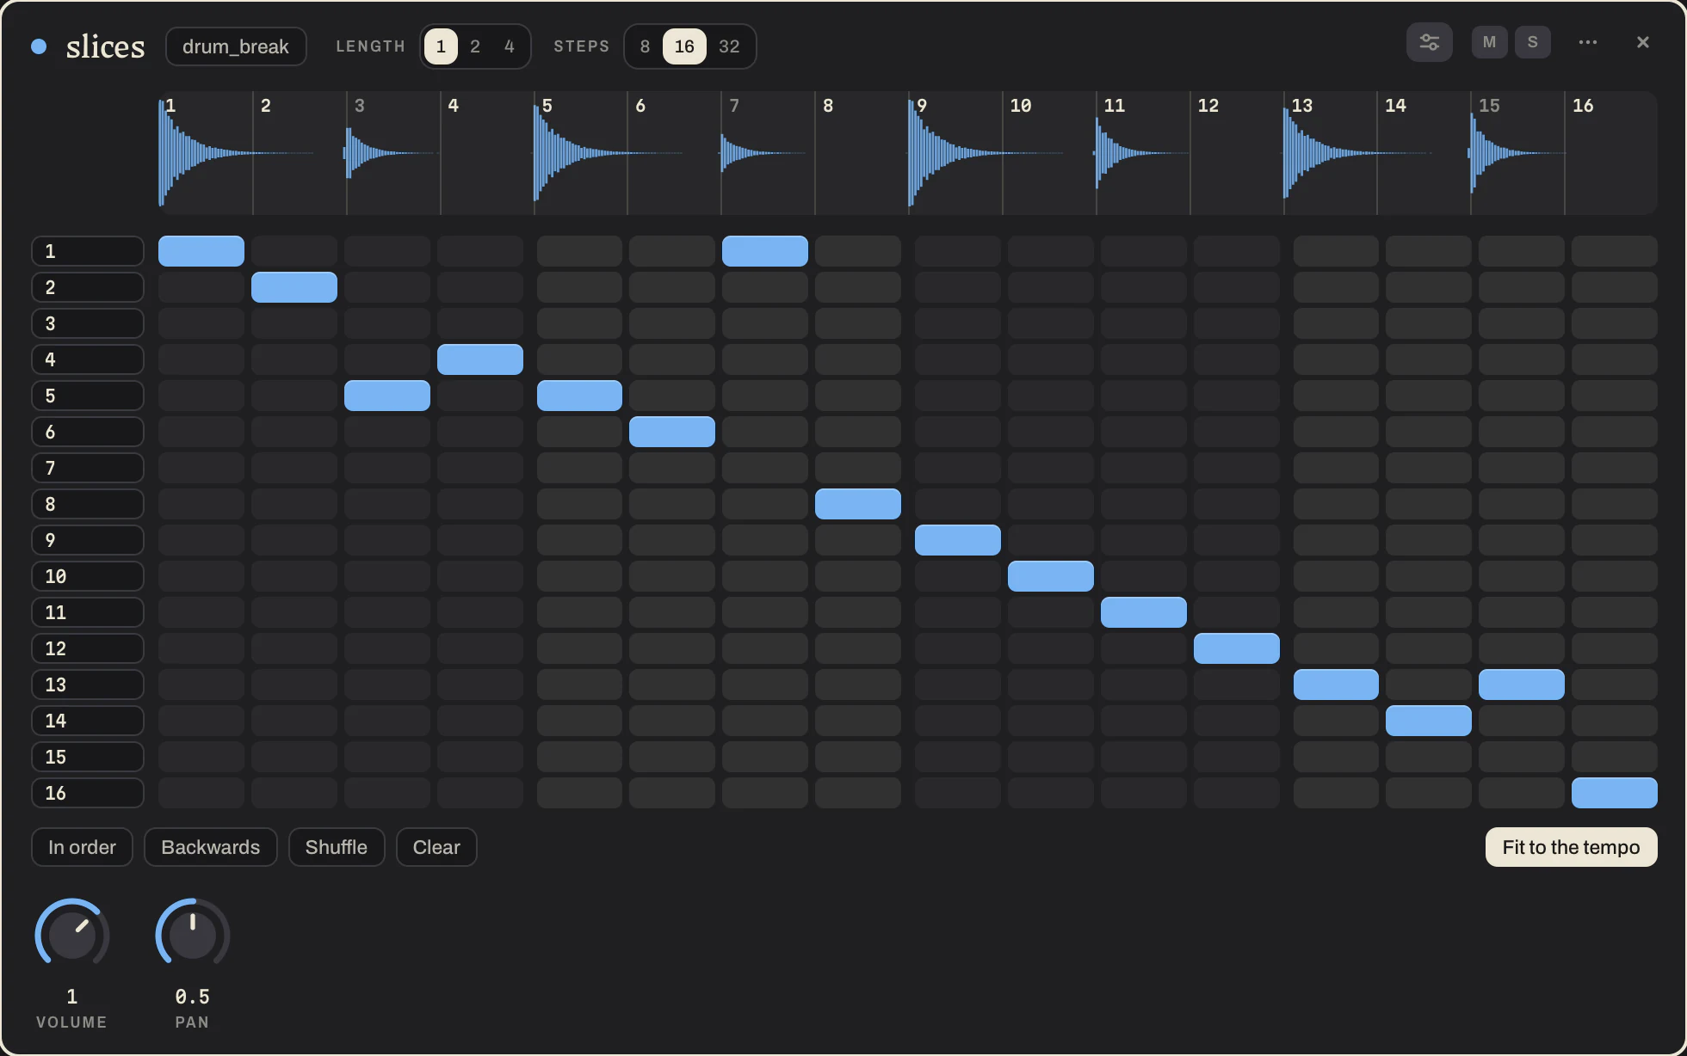Select slice row label 7

(x=88, y=468)
